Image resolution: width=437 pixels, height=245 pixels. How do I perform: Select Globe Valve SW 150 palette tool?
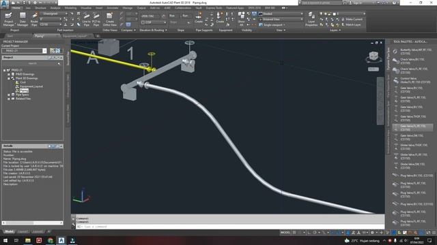(x=412, y=166)
